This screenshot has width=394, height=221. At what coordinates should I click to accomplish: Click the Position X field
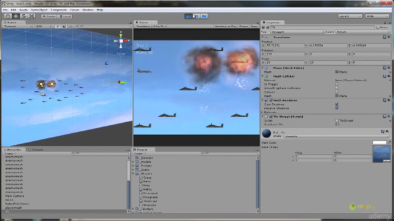pyautogui.click(x=285, y=45)
